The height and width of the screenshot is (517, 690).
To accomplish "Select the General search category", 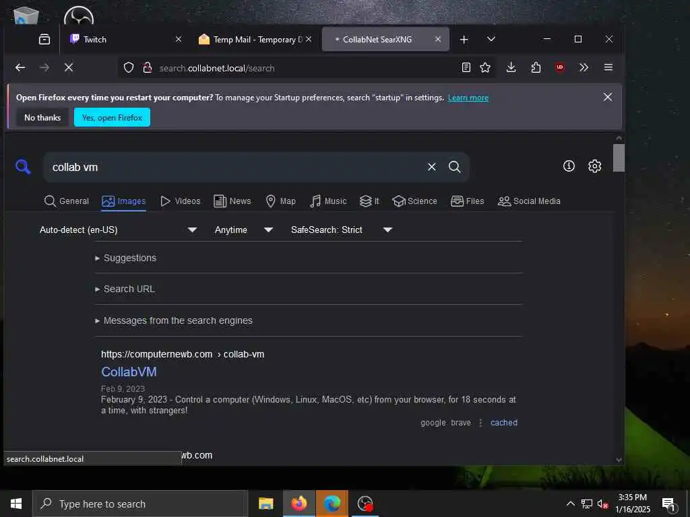I will coord(67,201).
